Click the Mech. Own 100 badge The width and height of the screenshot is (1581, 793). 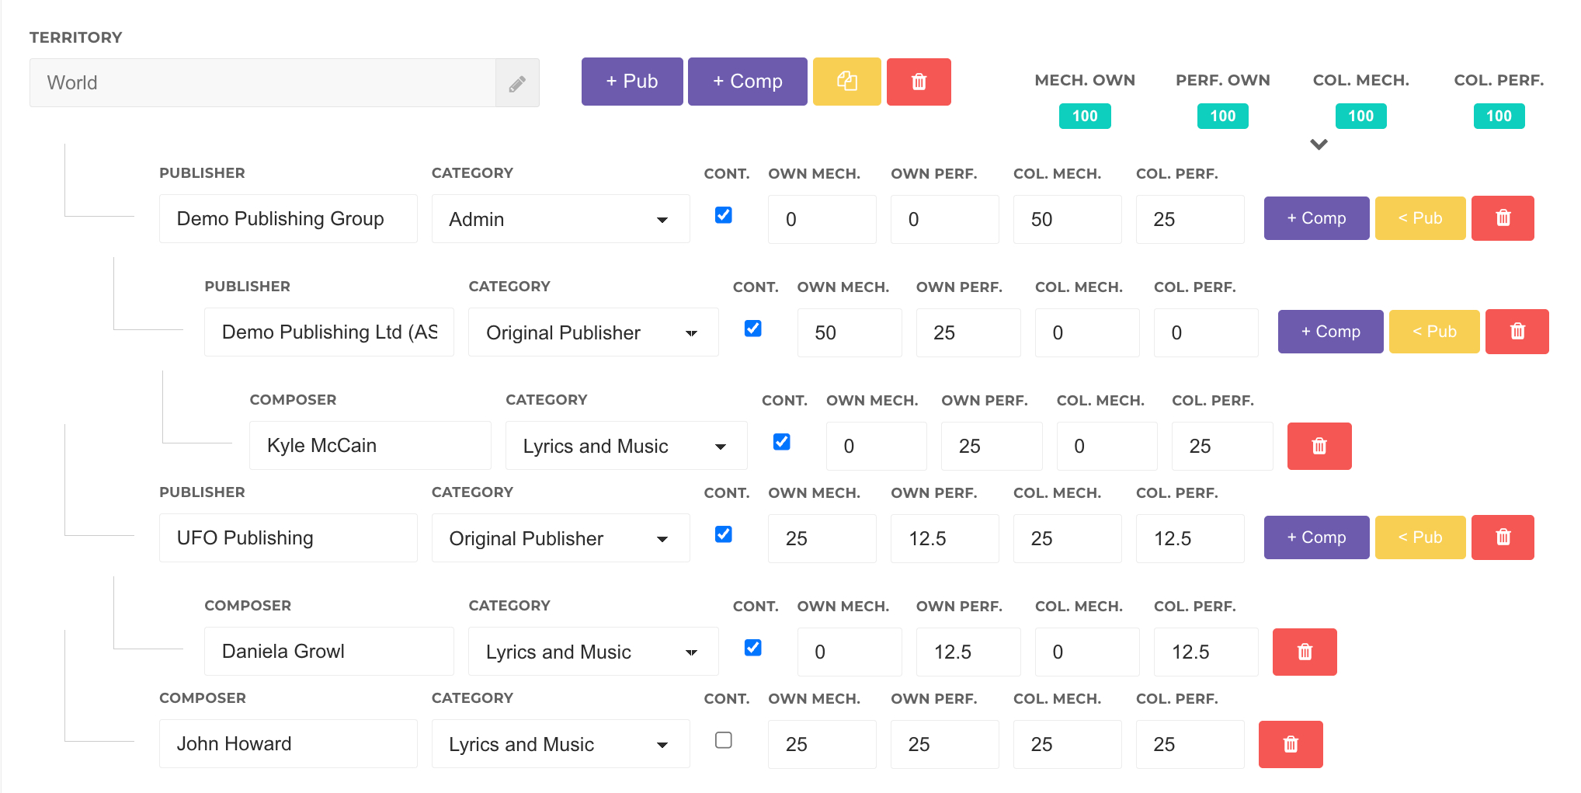tap(1085, 116)
